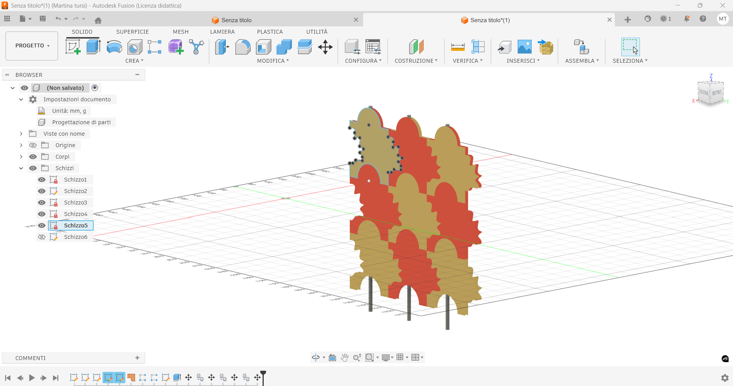Hide Schizzo1 using its eye icon

(x=42, y=180)
